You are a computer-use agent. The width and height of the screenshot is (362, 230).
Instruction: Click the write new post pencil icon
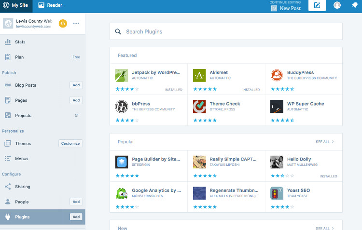pos(317,5)
